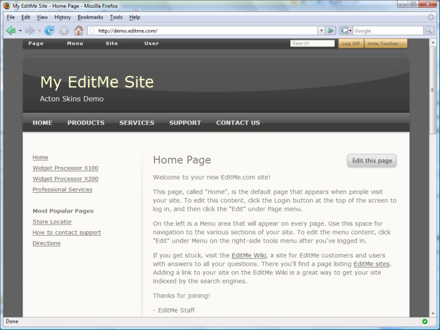Open the Forward history dropdown arrow
This screenshot has height=330, width=440.
(40, 31)
